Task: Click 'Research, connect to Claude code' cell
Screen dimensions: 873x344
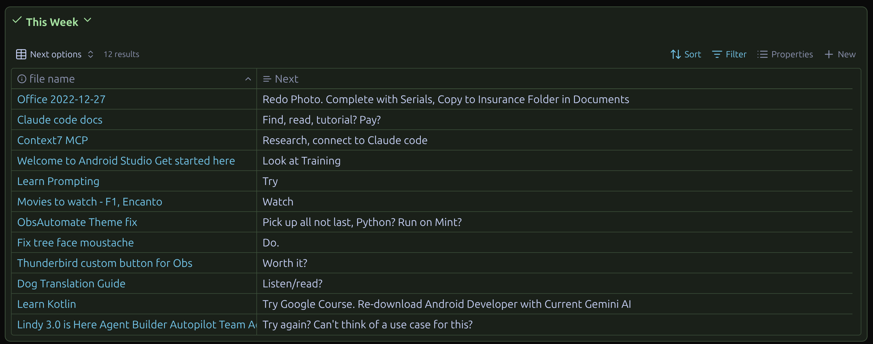Action: point(554,140)
